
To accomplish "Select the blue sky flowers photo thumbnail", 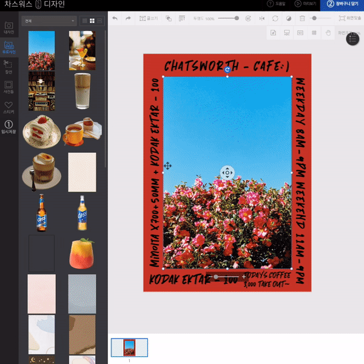I will (x=41, y=50).
